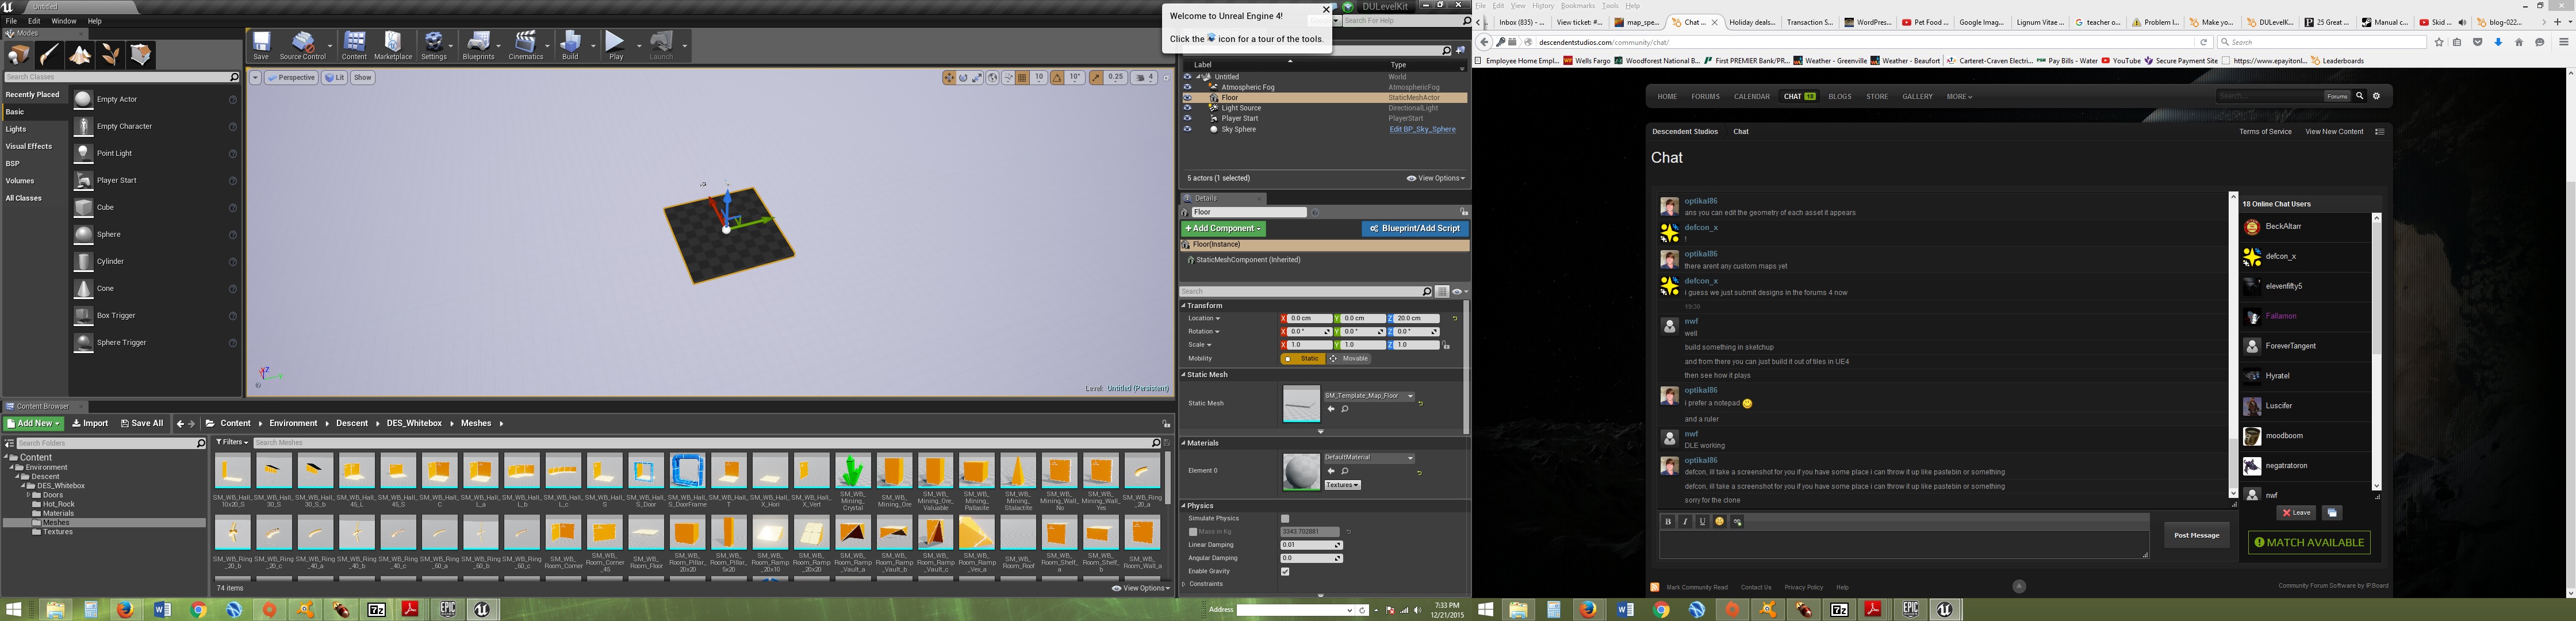The width and height of the screenshot is (2576, 621).
Task: Open the MORE menu on forum navigation
Action: (x=1958, y=97)
